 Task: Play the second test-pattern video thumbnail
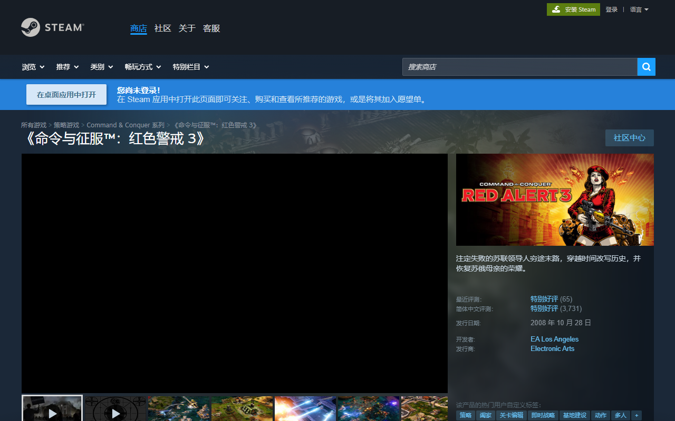(x=115, y=408)
